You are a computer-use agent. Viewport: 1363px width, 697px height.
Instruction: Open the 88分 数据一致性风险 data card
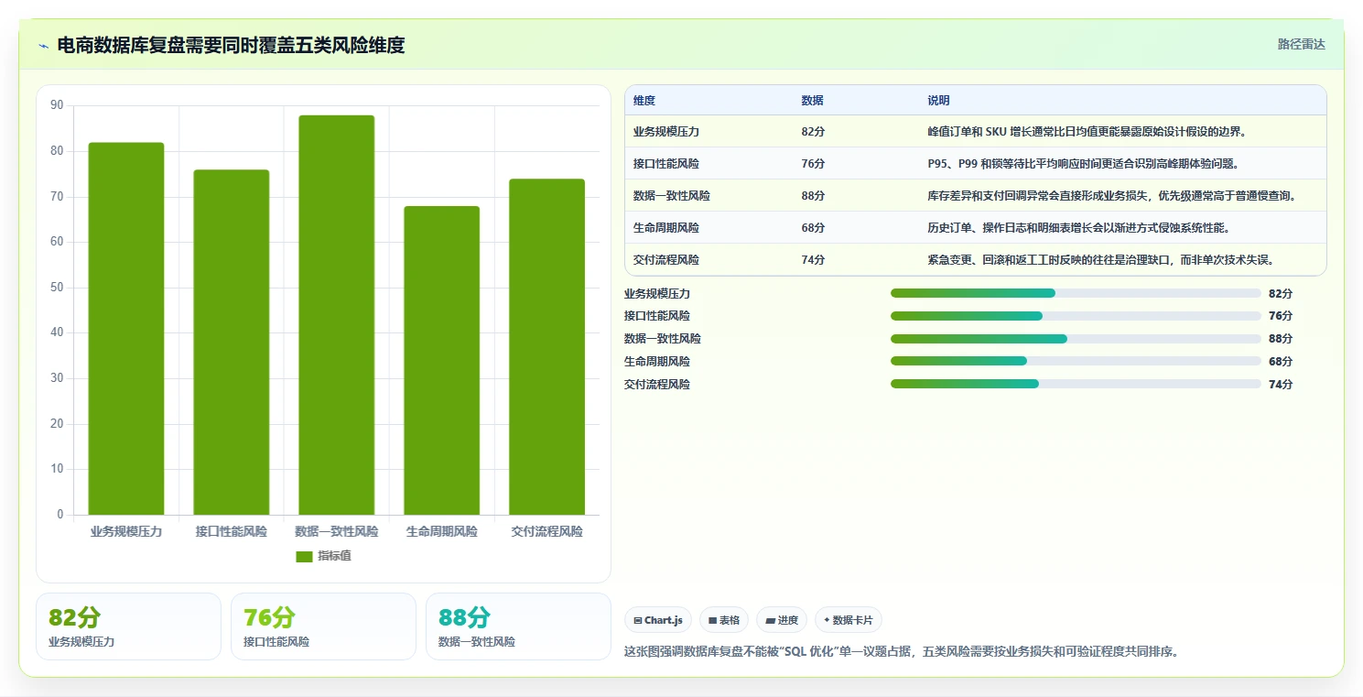[x=518, y=626]
